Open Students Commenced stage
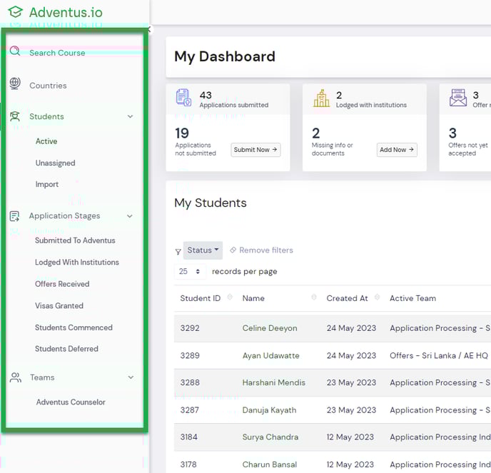This screenshot has height=473, width=491. point(74,327)
